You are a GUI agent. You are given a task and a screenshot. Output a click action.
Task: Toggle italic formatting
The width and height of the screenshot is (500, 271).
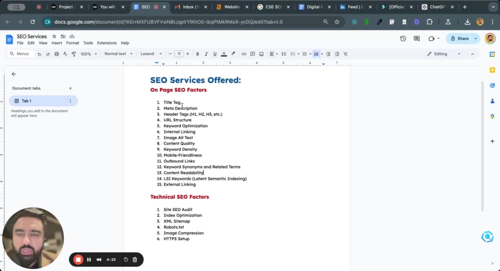click(206, 54)
